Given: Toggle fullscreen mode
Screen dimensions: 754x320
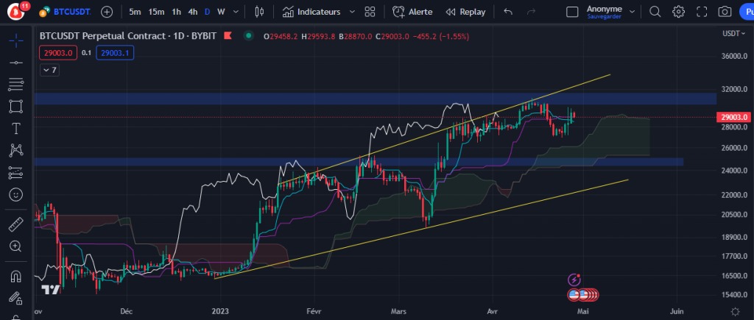Looking at the screenshot, I should (702, 12).
